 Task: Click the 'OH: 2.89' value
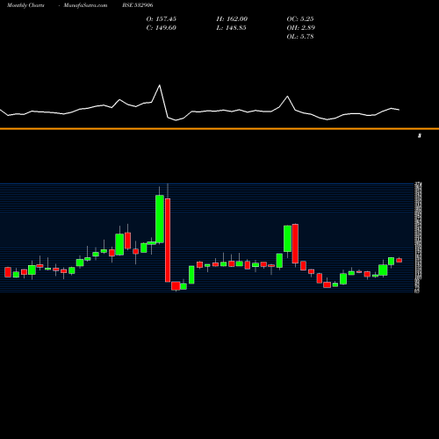pos(300,28)
